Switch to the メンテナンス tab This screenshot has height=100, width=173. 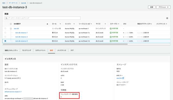point(62,50)
